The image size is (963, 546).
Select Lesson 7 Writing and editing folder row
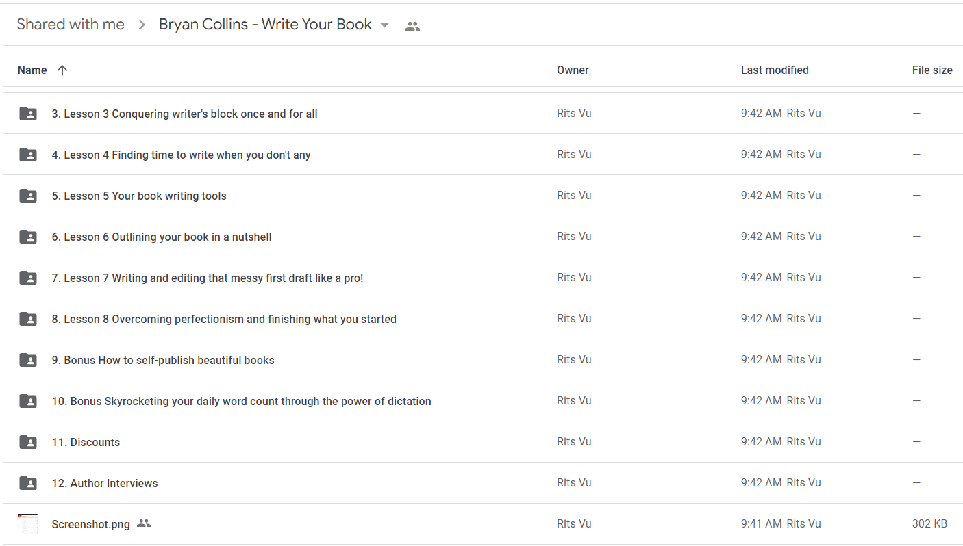click(x=481, y=278)
